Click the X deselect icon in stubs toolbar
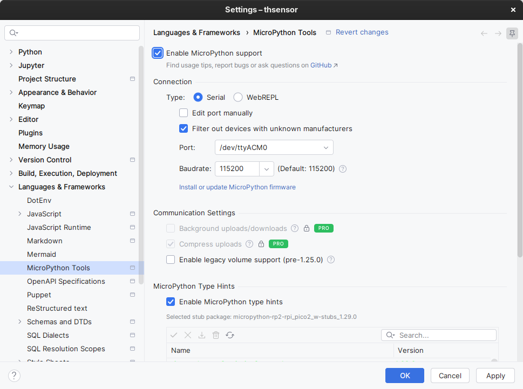Image resolution: width=523 pixels, height=389 pixels. point(188,335)
